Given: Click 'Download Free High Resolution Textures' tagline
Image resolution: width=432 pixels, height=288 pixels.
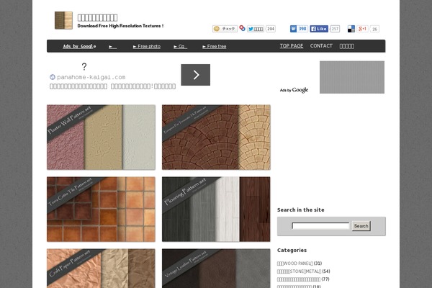Looking at the screenshot, I should 120,26.
